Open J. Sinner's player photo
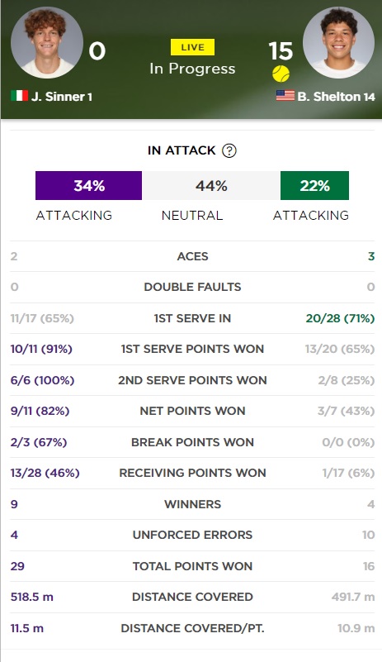382x662 pixels. [x=46, y=42]
